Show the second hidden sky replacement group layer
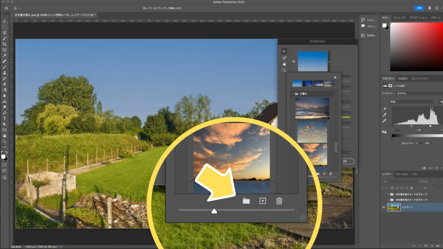The image size is (443, 249). pos(384,200)
